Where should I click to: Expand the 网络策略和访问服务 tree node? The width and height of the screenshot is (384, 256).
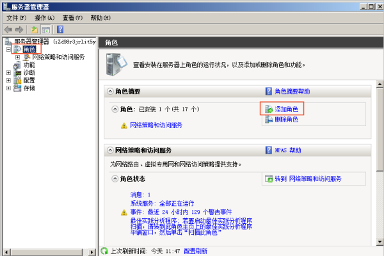18,58
